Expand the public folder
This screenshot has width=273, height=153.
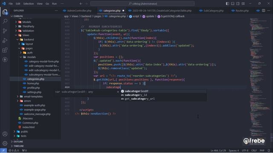(15, 131)
